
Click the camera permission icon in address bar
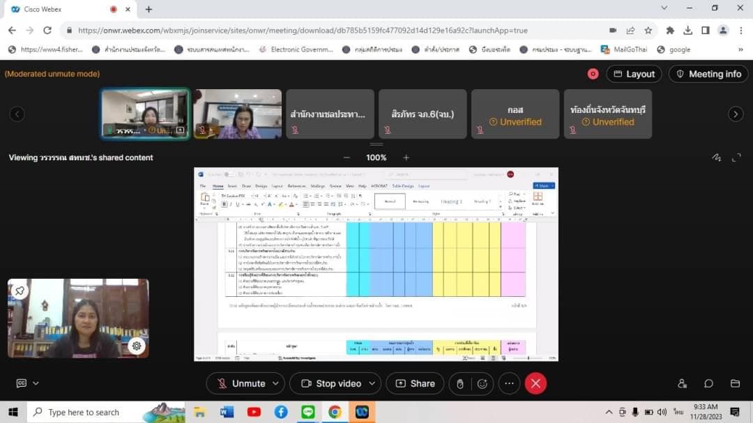click(613, 30)
